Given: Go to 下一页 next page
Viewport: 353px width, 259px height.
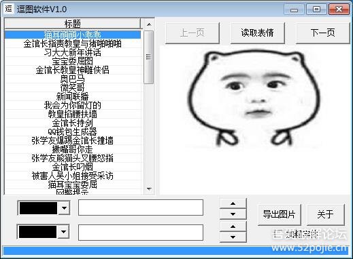Looking at the screenshot, I should pyautogui.click(x=322, y=33).
